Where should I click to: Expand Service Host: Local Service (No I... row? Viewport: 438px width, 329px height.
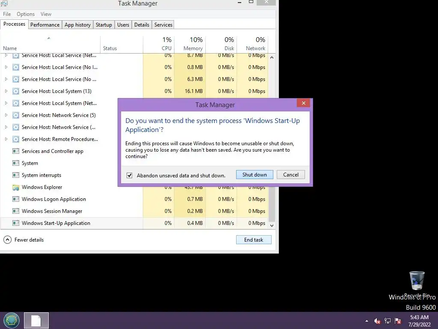pyautogui.click(x=6, y=67)
